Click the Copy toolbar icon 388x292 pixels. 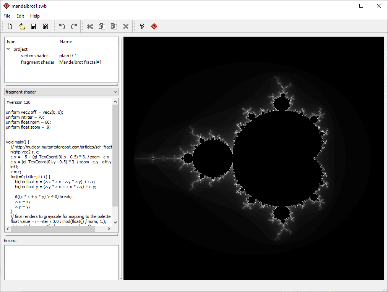102,26
